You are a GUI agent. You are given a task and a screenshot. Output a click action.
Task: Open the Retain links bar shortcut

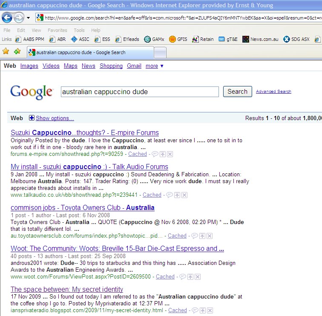point(203,39)
